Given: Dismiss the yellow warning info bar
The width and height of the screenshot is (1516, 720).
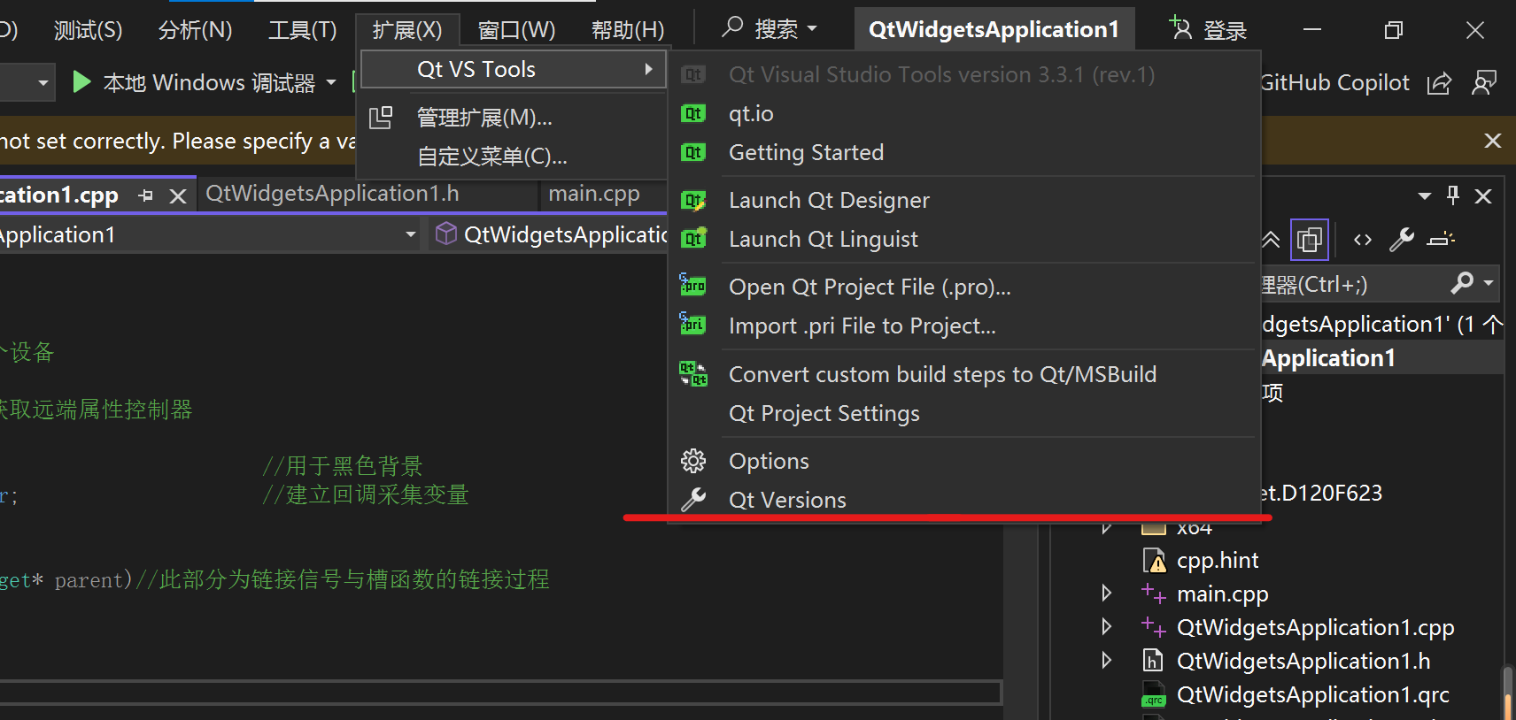Looking at the screenshot, I should click(1493, 141).
